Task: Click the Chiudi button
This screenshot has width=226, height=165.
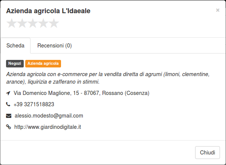Action: [x=208, y=153]
